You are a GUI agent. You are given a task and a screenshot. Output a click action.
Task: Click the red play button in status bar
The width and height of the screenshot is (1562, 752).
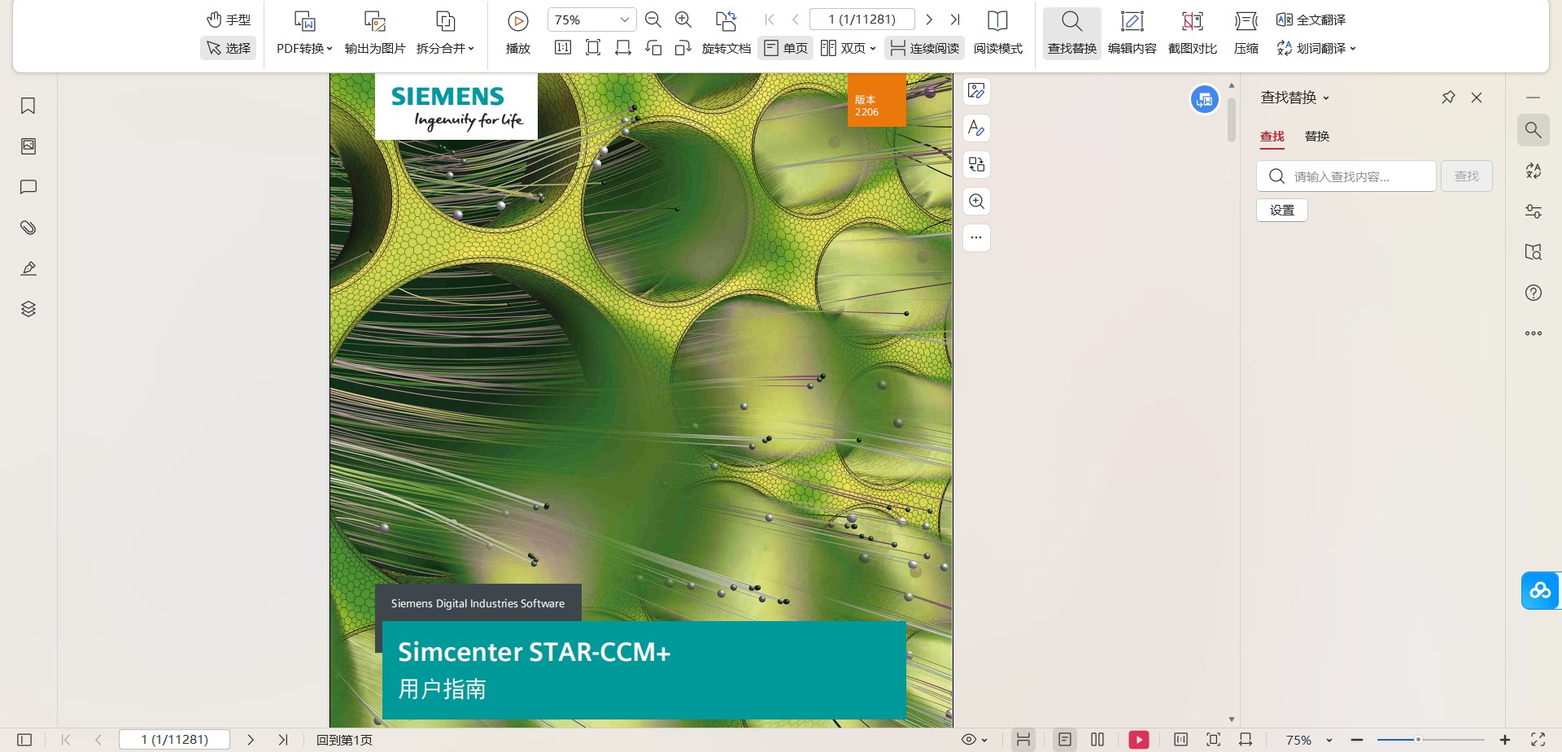1139,740
